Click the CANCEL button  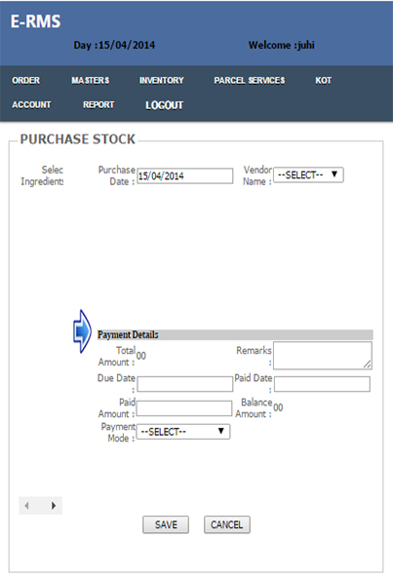226,524
